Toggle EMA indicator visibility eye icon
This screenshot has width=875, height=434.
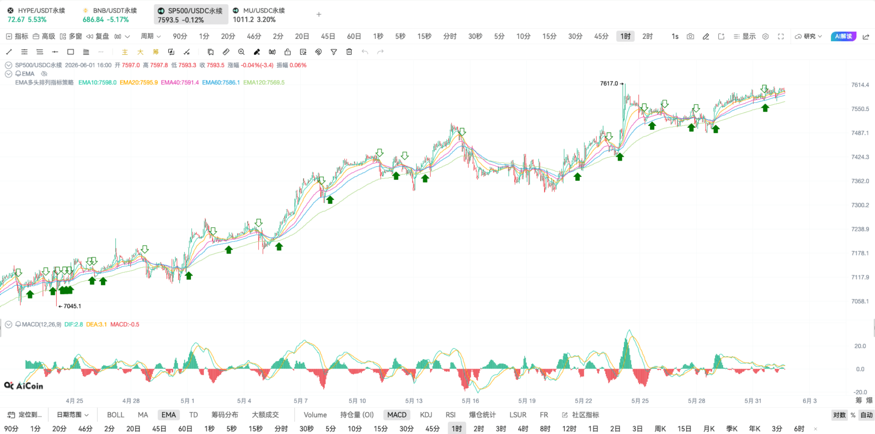tap(44, 74)
